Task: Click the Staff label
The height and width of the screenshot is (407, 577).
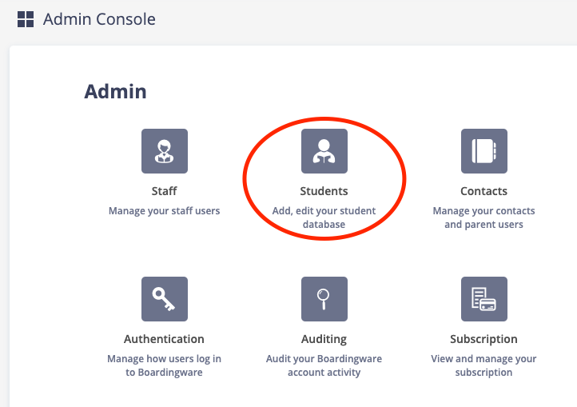Action: (164, 191)
